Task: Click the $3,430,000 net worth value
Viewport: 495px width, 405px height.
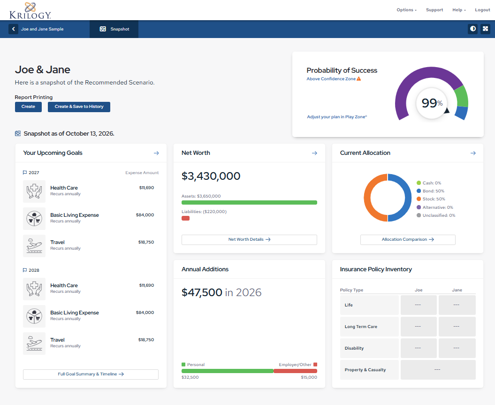Action: tap(211, 176)
